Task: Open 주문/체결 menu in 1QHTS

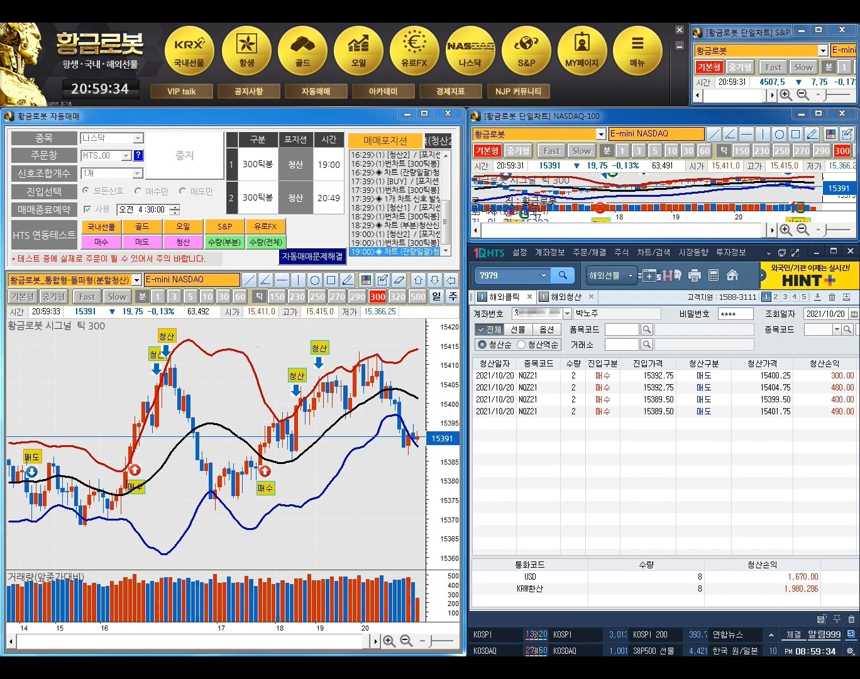Action: [590, 252]
